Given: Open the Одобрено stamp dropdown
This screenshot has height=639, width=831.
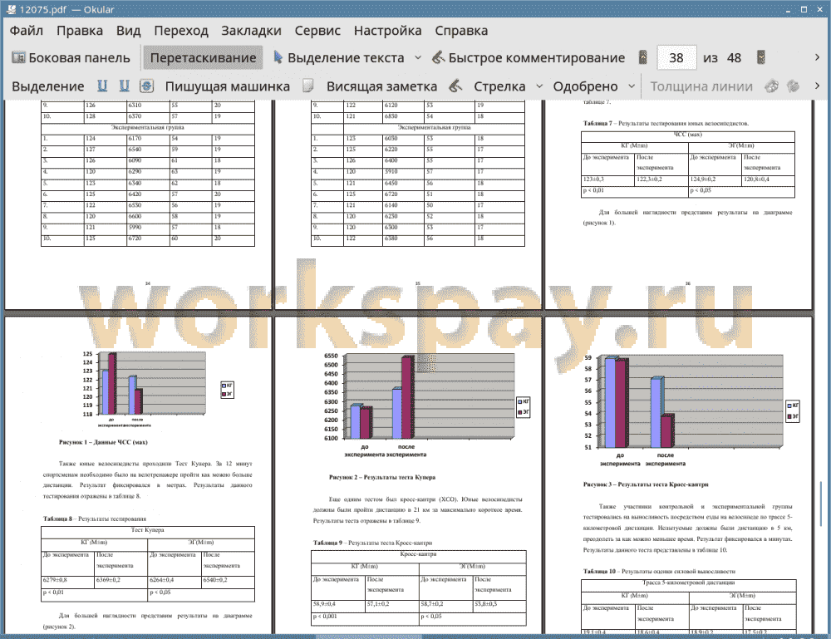Looking at the screenshot, I should [632, 86].
